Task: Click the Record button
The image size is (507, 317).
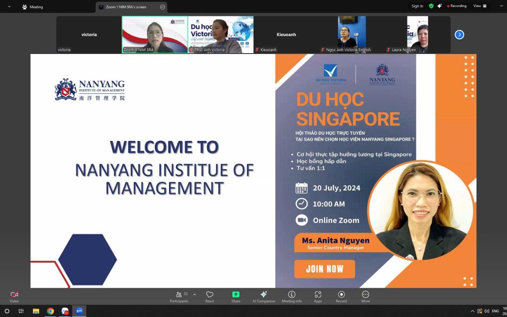Action: click(341, 297)
